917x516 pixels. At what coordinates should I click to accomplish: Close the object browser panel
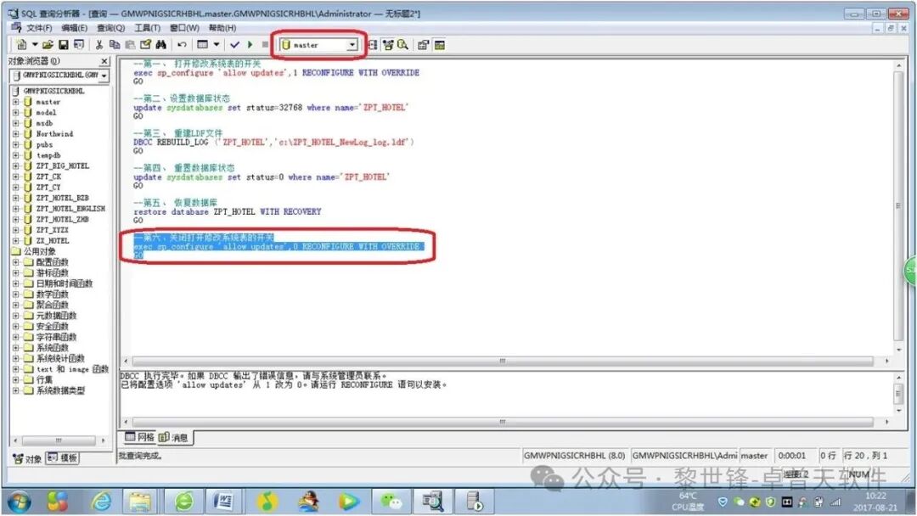[105, 61]
